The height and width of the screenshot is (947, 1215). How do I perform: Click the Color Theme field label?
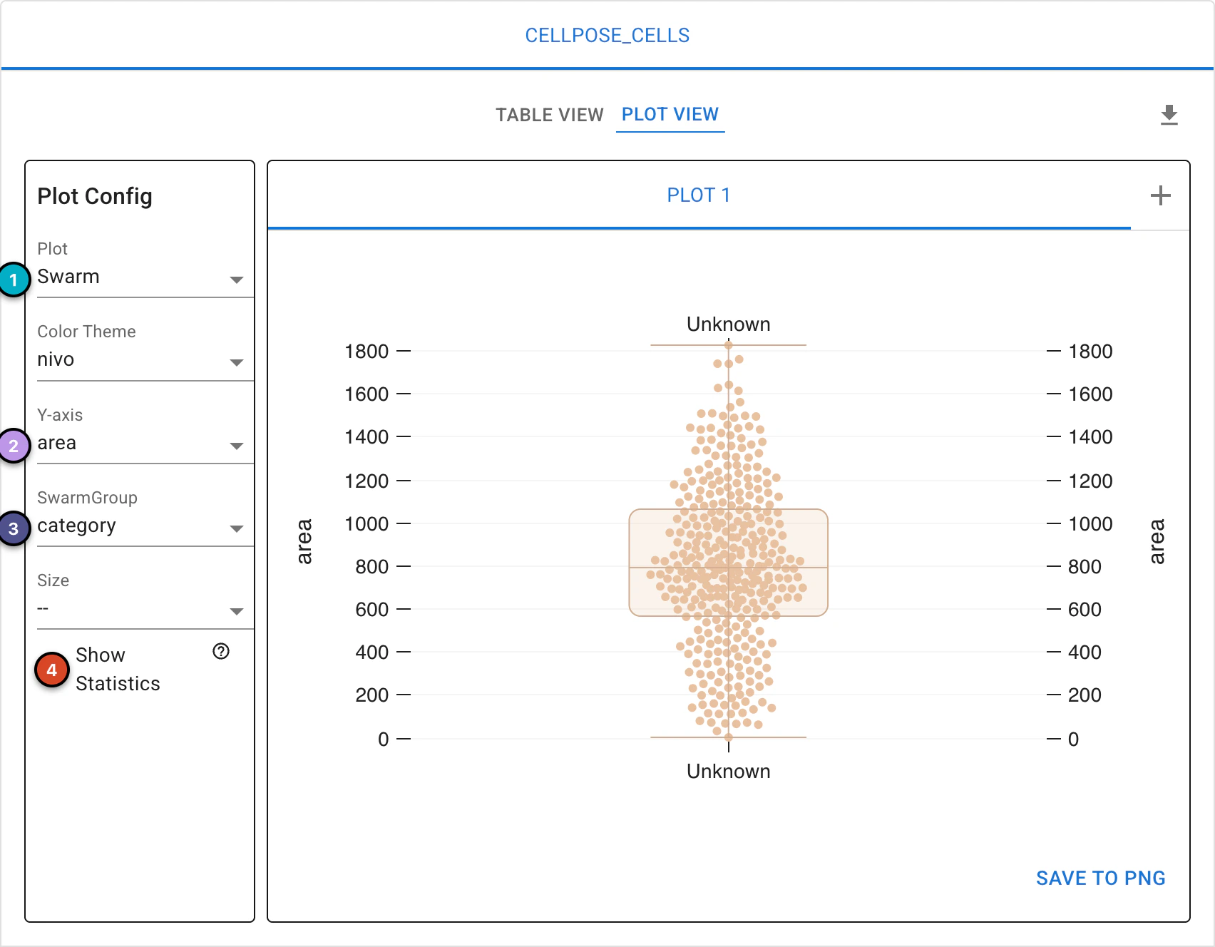tap(86, 332)
